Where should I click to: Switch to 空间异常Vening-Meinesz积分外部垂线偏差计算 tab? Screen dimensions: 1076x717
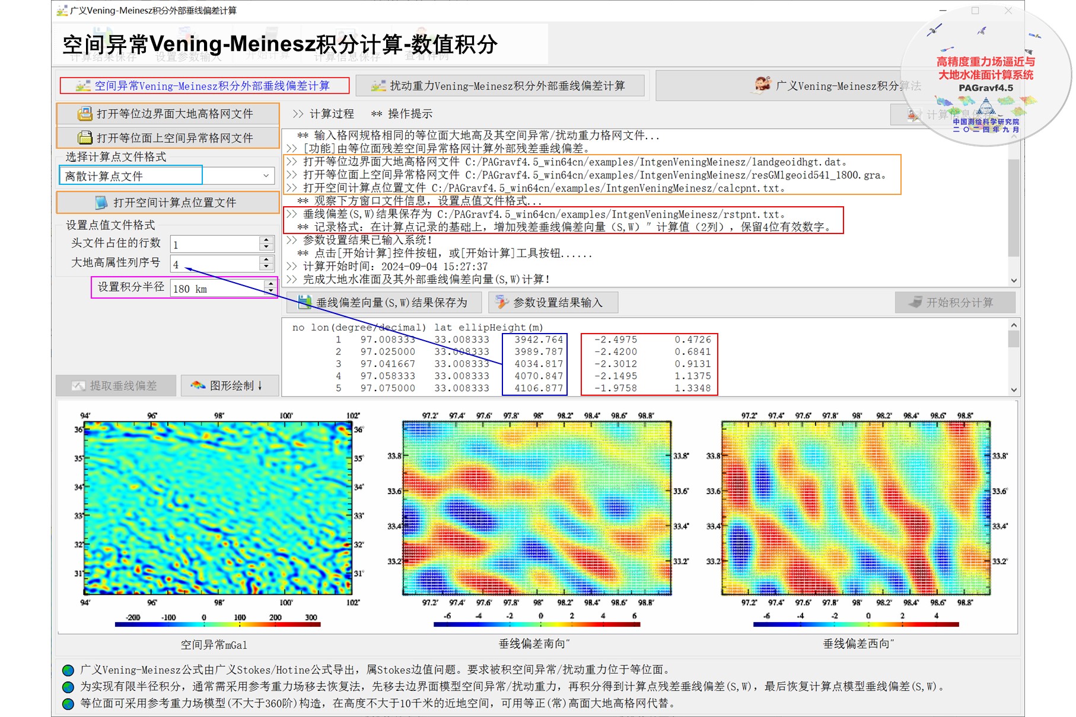204,86
